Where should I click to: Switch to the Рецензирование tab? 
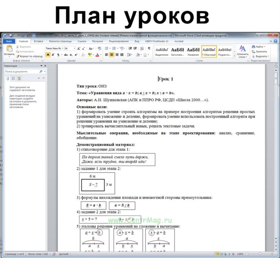pos(119,41)
